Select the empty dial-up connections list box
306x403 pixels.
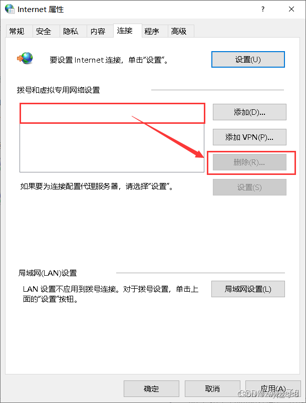click(112, 138)
